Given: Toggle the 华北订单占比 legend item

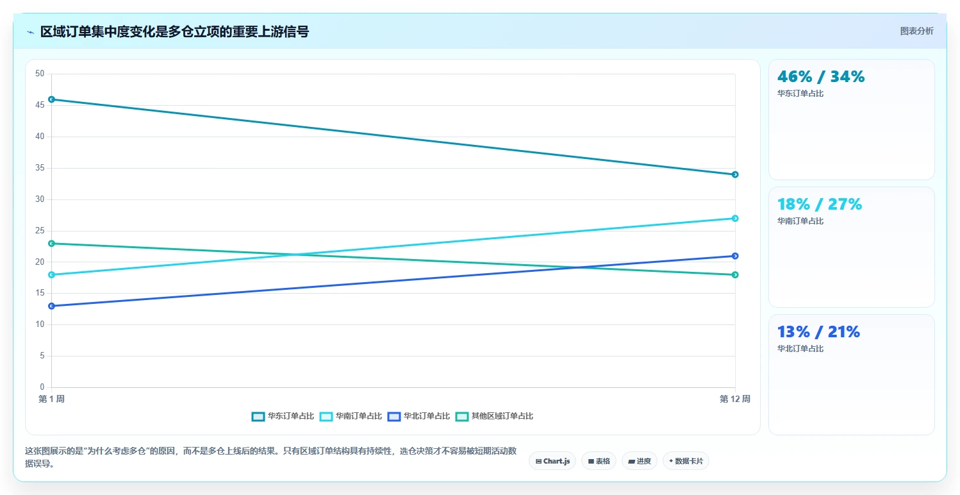Looking at the screenshot, I should [418, 416].
